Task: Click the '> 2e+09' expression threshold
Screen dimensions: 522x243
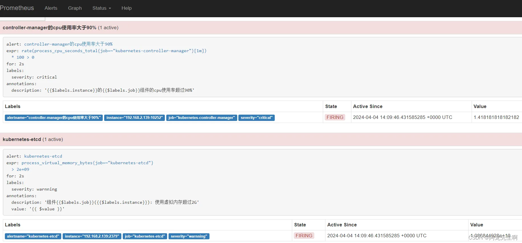Action: point(20,169)
